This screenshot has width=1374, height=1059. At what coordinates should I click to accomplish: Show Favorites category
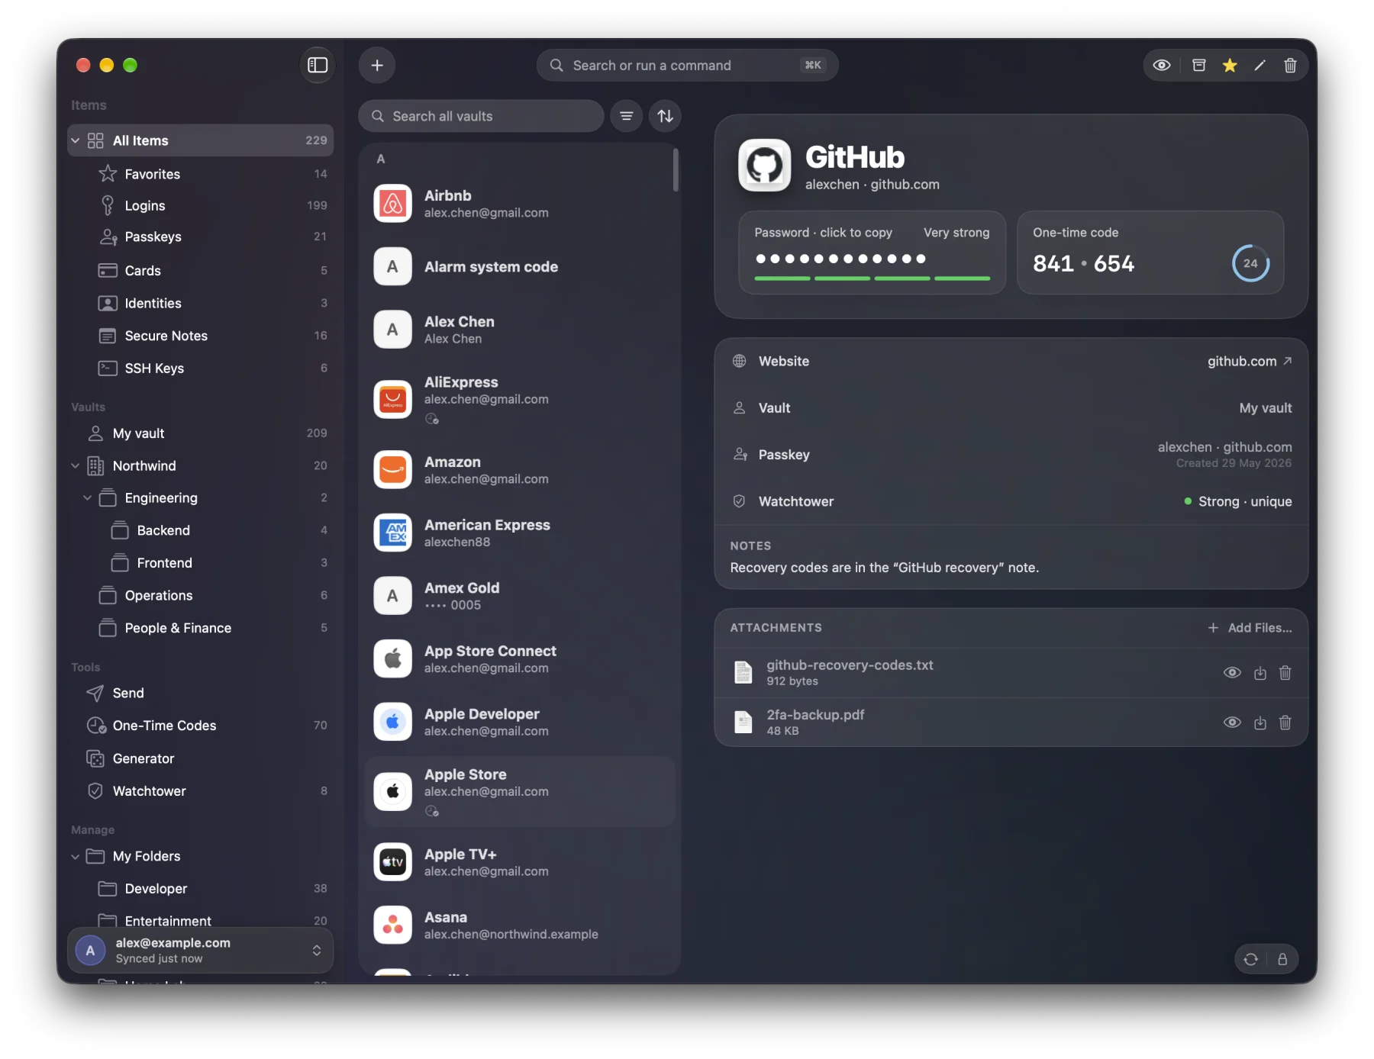coord(201,174)
